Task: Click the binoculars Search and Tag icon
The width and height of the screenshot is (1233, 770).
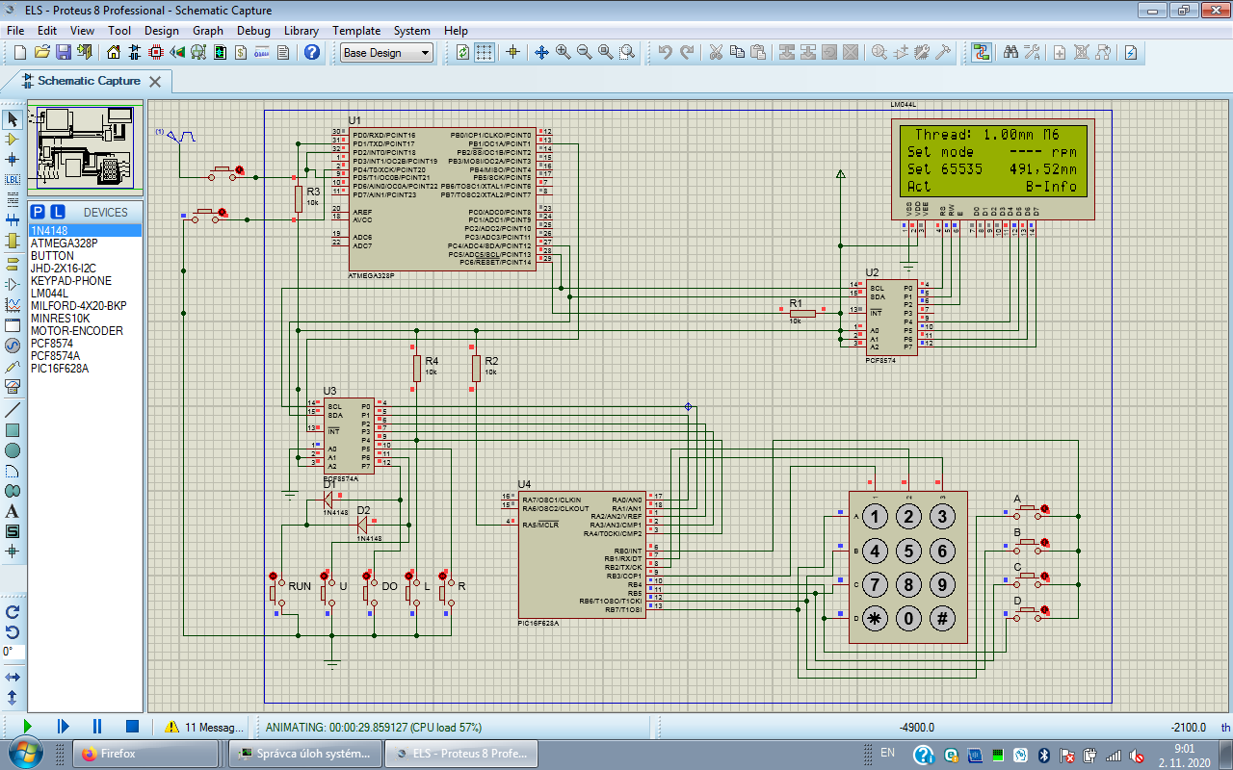Action: pos(1010,52)
